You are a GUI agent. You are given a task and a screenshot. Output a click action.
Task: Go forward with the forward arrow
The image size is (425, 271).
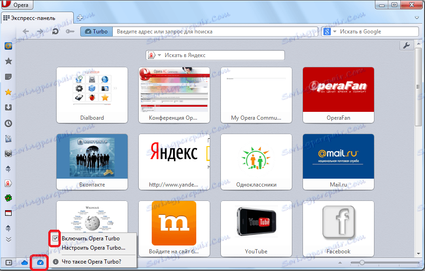(40, 32)
